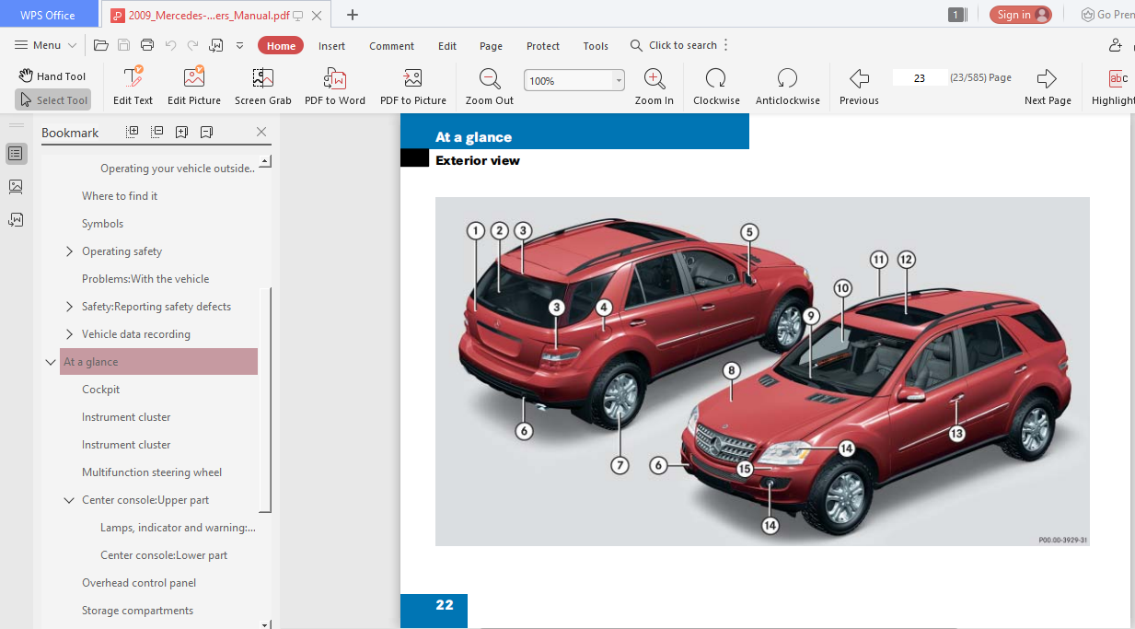Start Screen Grab
This screenshot has height=629, width=1135.
[x=263, y=86]
